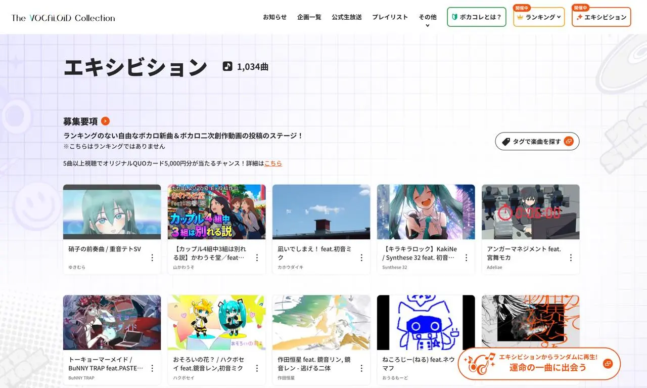Open thumbnail for ねころじー(ねる) feat.ネウマフ
Screen dimensions: 647x388
click(x=426, y=323)
